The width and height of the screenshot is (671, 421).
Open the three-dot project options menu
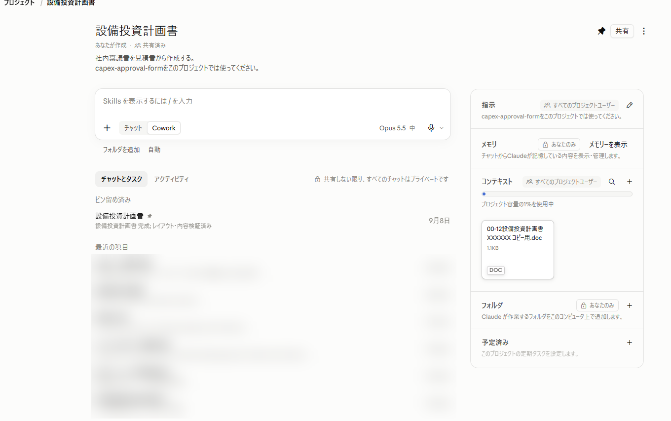644,31
